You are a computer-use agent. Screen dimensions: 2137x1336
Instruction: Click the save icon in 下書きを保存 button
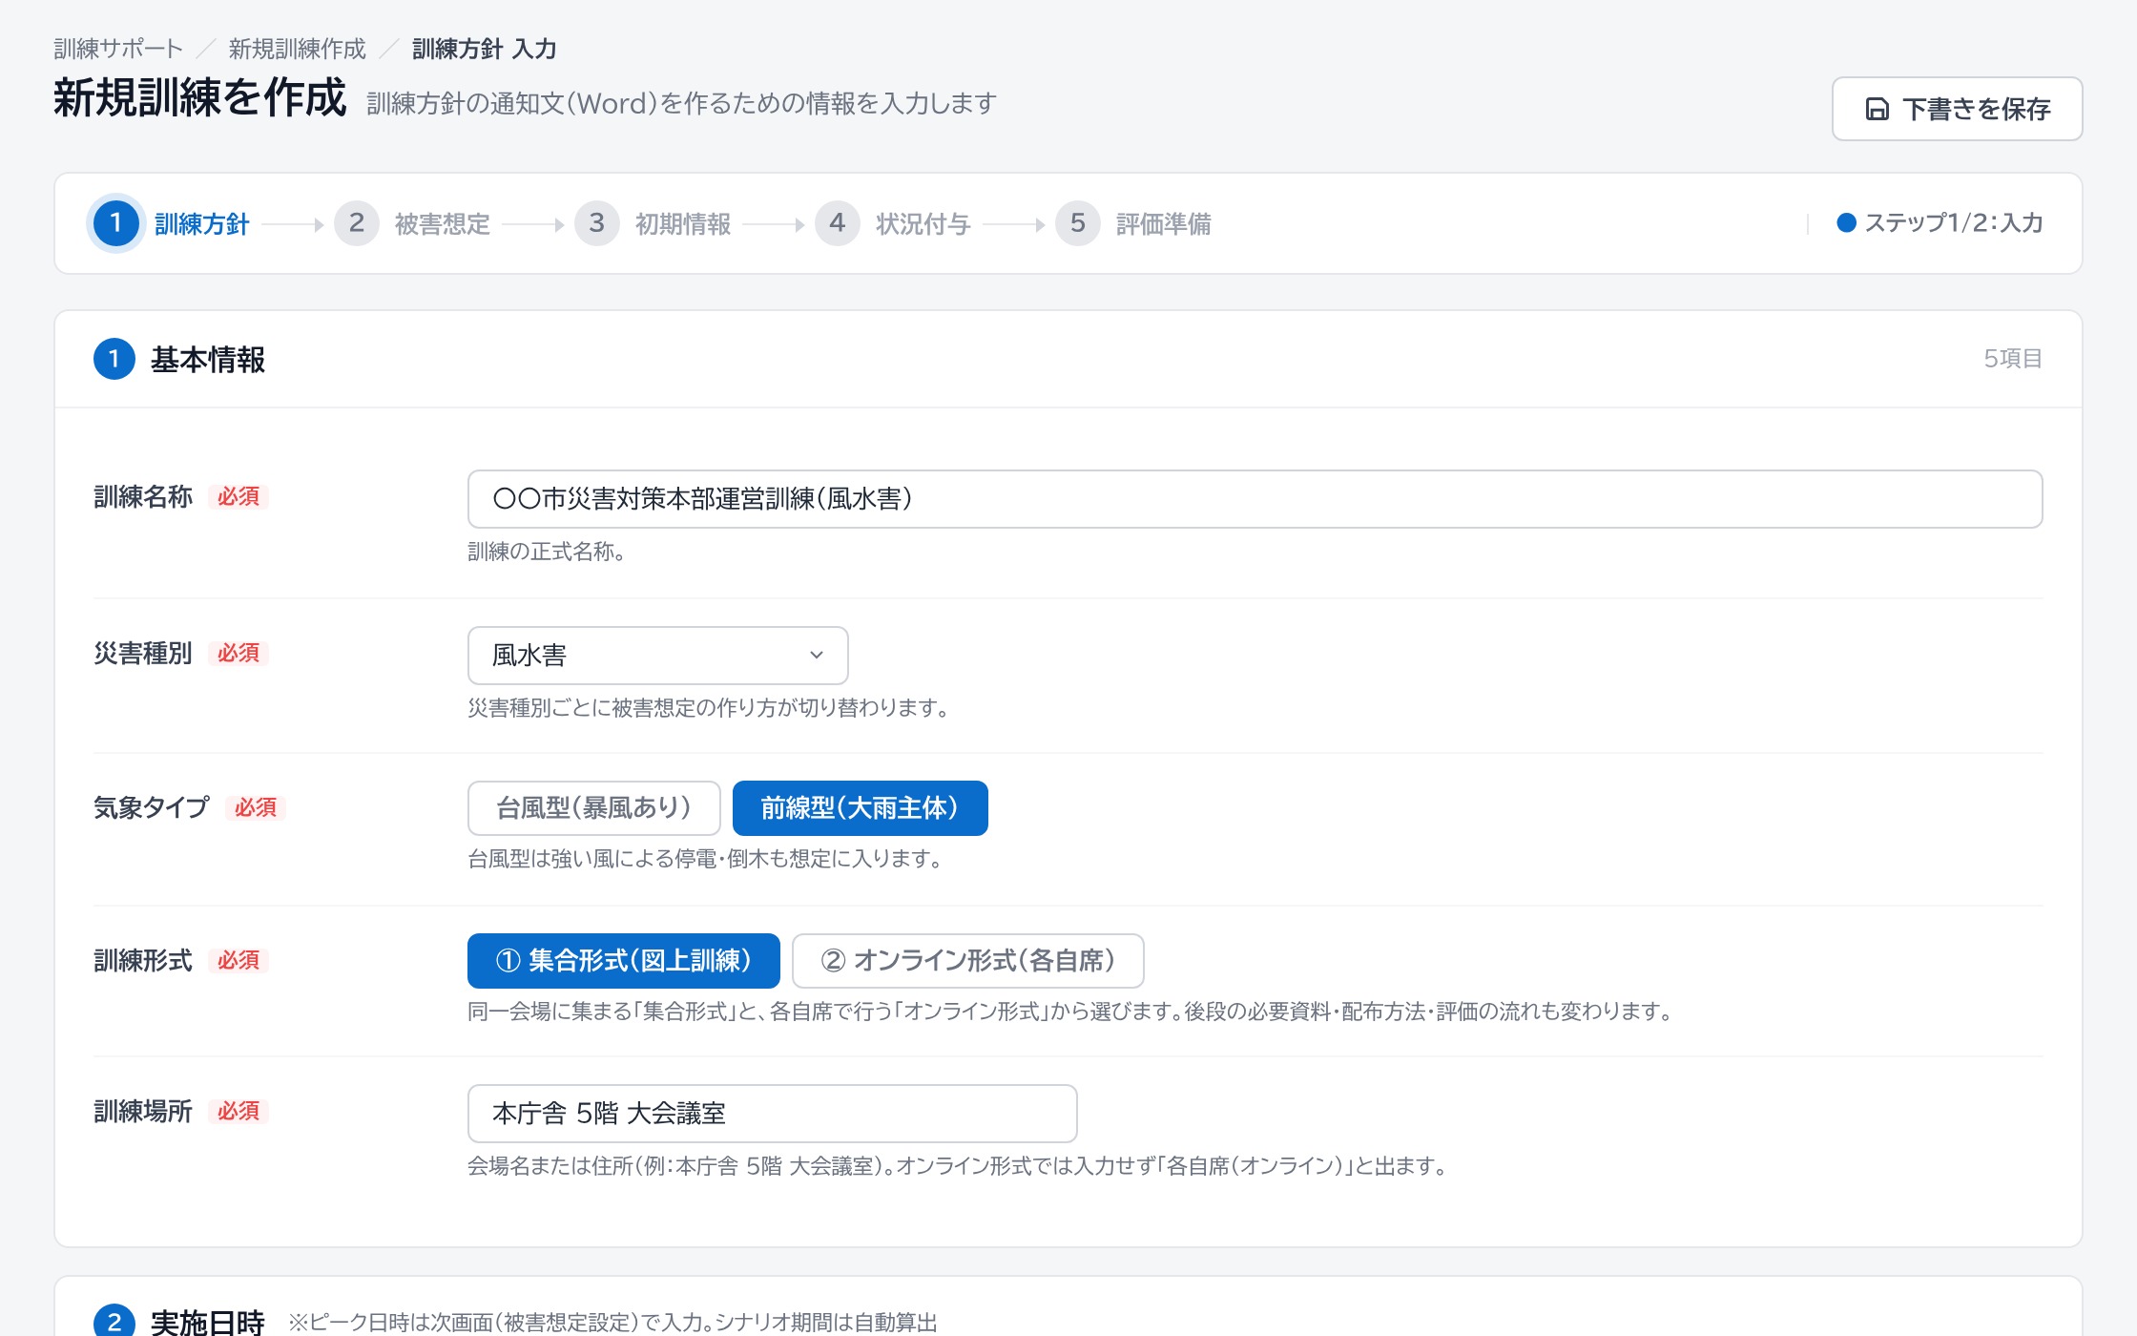[x=1877, y=109]
